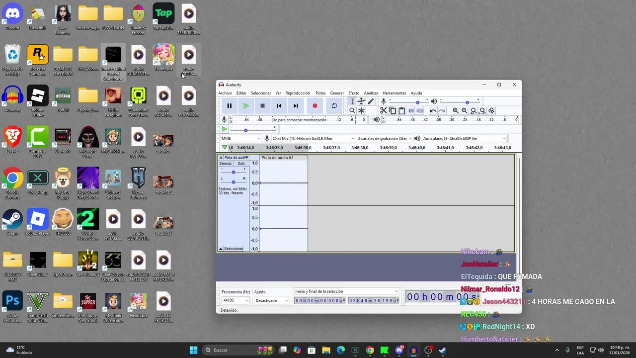Toggle Solo on the audio track
Viewport: 636px width, 358px height.
point(241,164)
